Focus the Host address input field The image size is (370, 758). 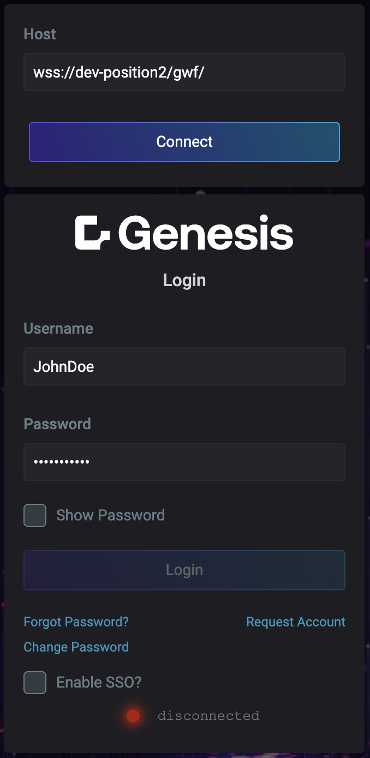[x=184, y=72]
